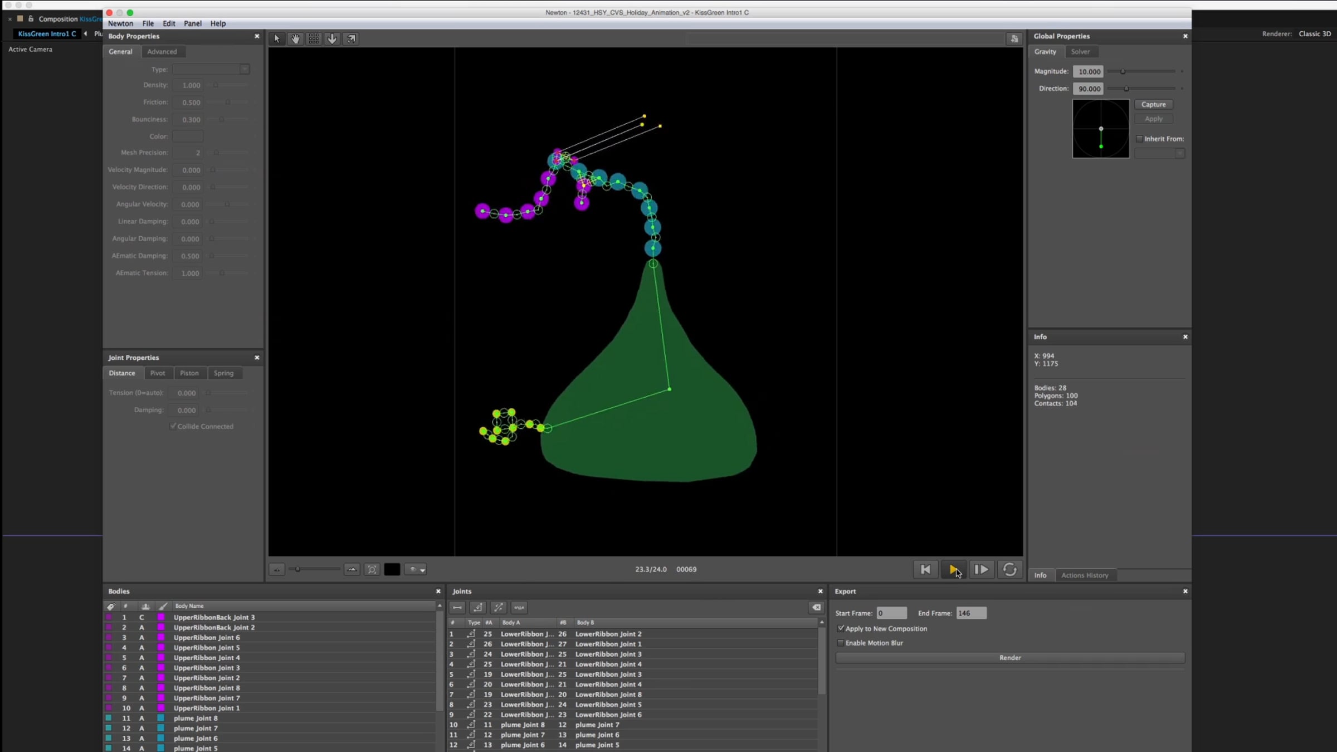Open the Panel menu

pyautogui.click(x=193, y=23)
